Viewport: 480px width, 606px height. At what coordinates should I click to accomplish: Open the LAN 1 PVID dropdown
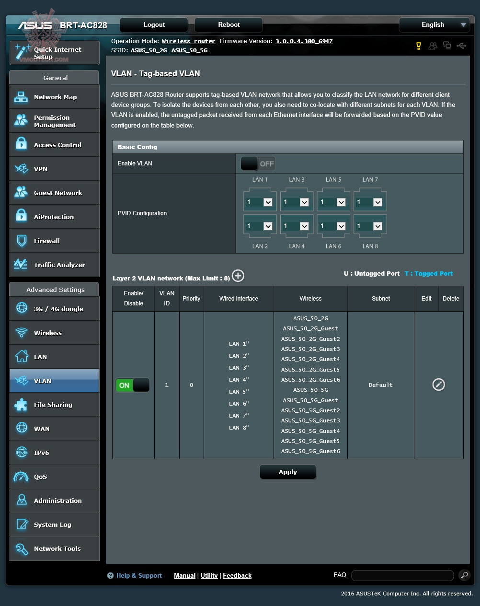click(260, 202)
